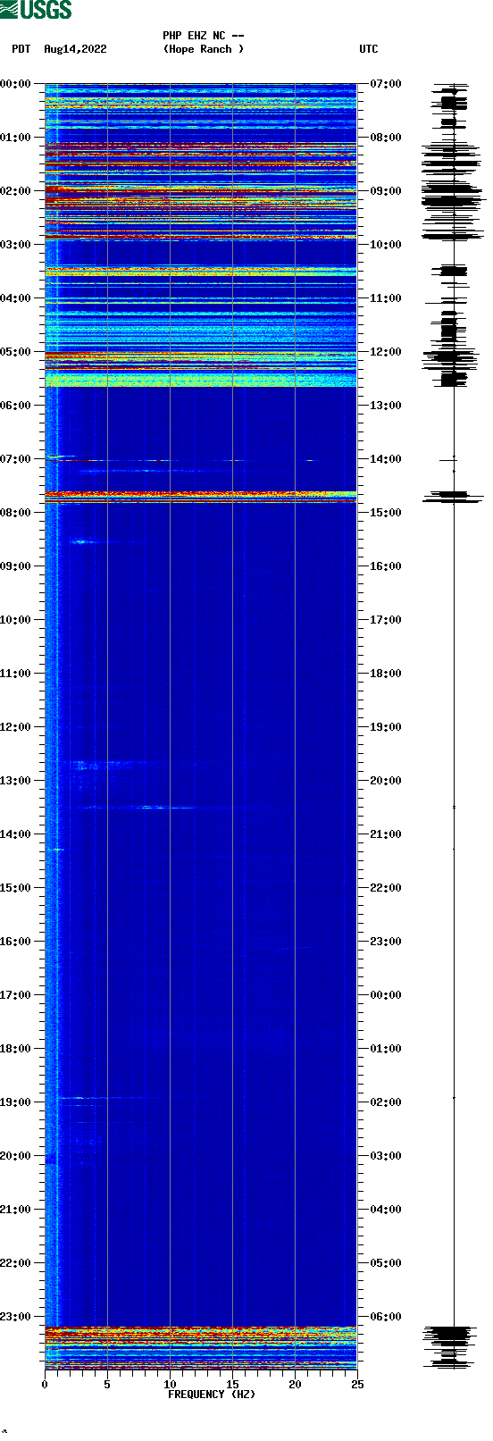This screenshot has height=1441, width=493.
Task: Click the 18:00 UTC time label
Action: pyautogui.click(x=386, y=674)
